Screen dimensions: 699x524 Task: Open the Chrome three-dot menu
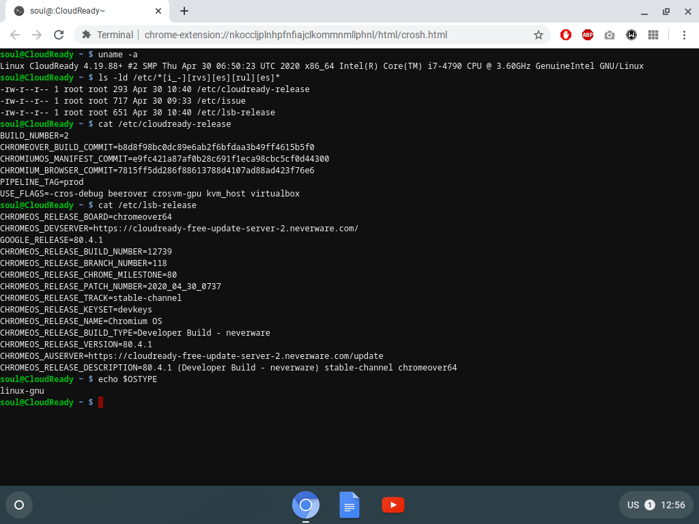[684, 35]
